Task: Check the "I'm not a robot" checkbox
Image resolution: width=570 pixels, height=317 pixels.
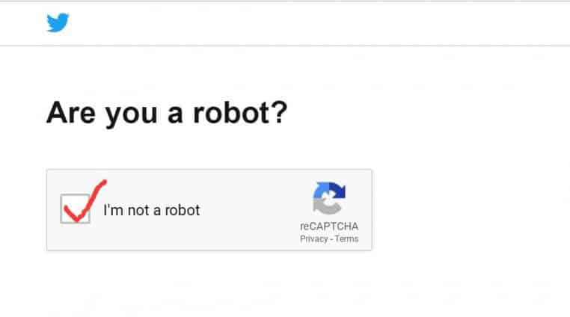Action: click(75, 209)
